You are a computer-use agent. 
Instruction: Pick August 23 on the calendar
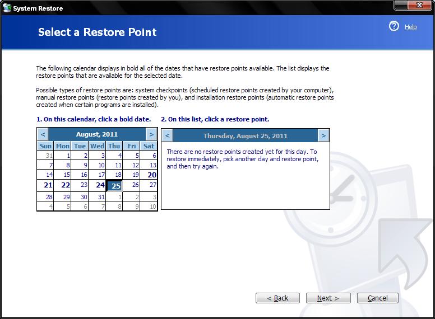(84, 185)
